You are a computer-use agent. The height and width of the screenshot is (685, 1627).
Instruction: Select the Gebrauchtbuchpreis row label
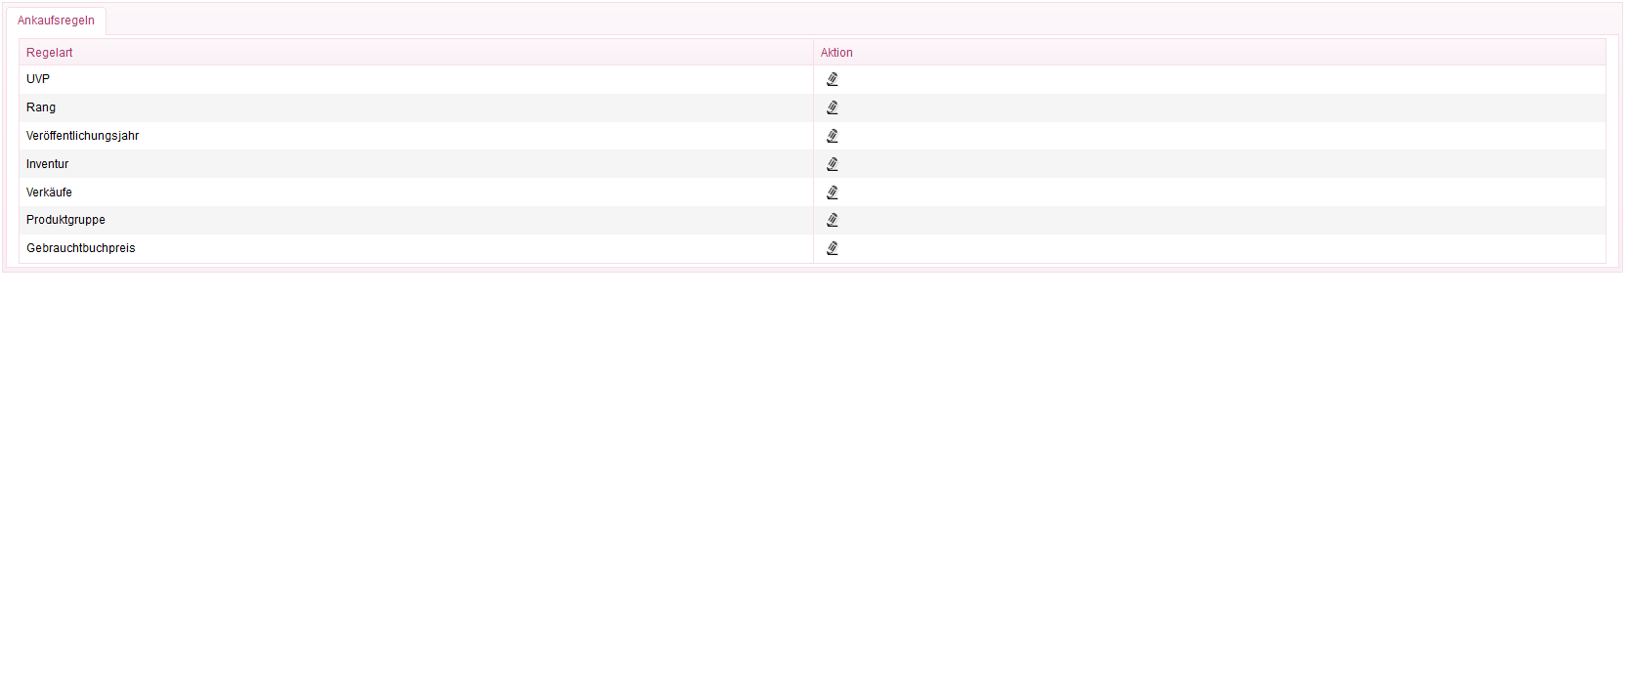click(x=81, y=248)
